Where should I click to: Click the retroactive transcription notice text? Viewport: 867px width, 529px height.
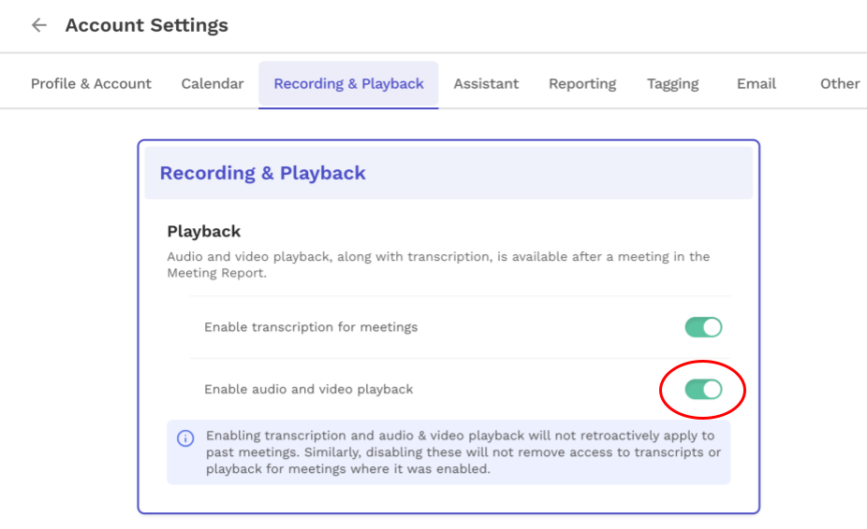[x=463, y=452]
